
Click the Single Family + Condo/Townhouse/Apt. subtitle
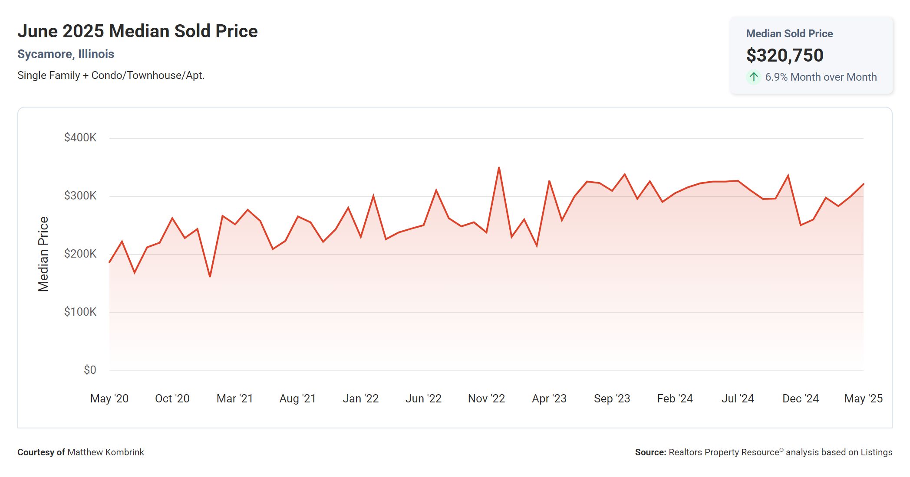pyautogui.click(x=111, y=75)
